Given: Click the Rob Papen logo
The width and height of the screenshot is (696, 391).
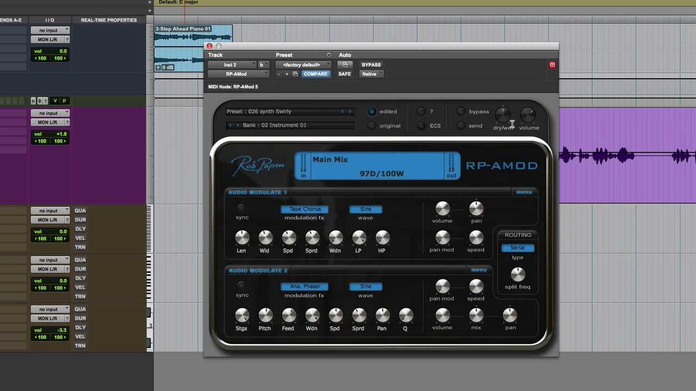Looking at the screenshot, I should tap(257, 165).
